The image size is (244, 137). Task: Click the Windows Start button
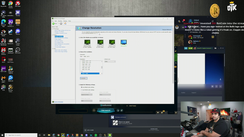pos(2,135)
